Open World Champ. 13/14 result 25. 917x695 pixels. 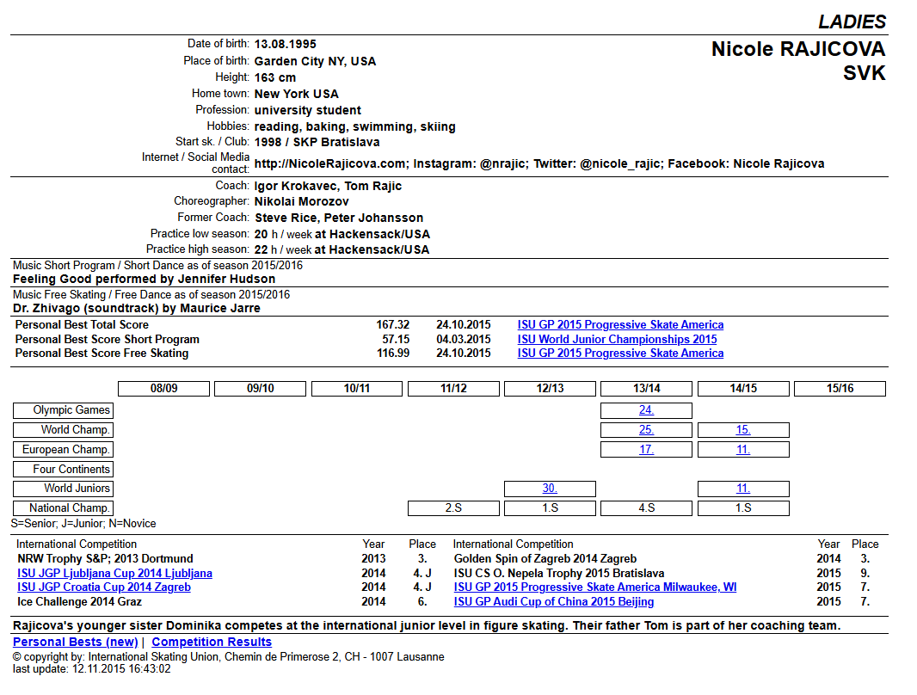coord(646,429)
